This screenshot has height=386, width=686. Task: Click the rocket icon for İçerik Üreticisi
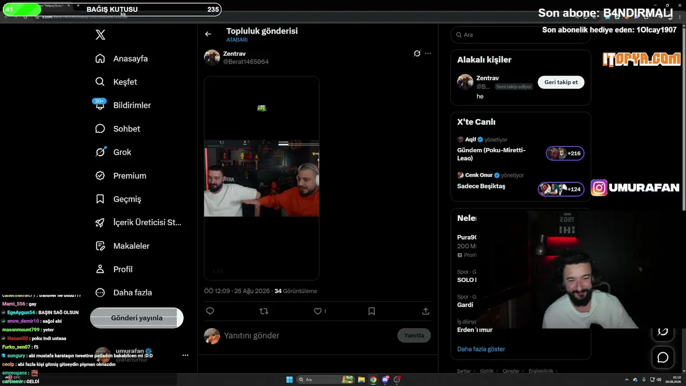[x=100, y=222]
